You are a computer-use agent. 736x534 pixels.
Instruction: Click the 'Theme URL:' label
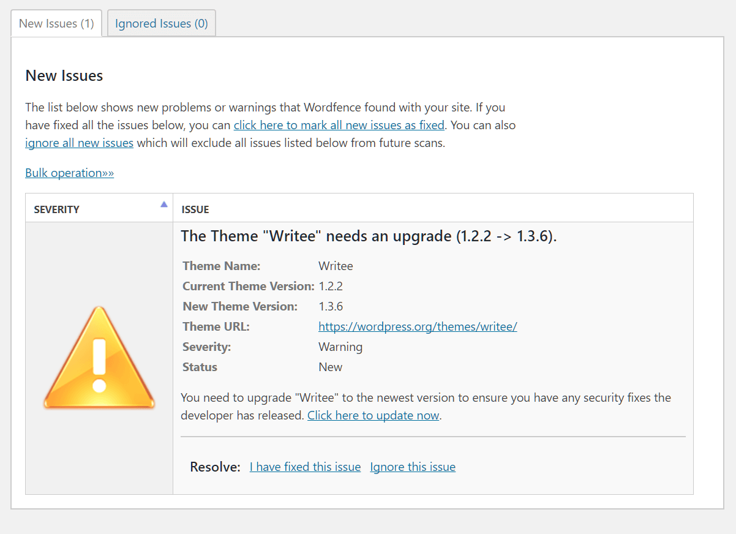tap(216, 326)
